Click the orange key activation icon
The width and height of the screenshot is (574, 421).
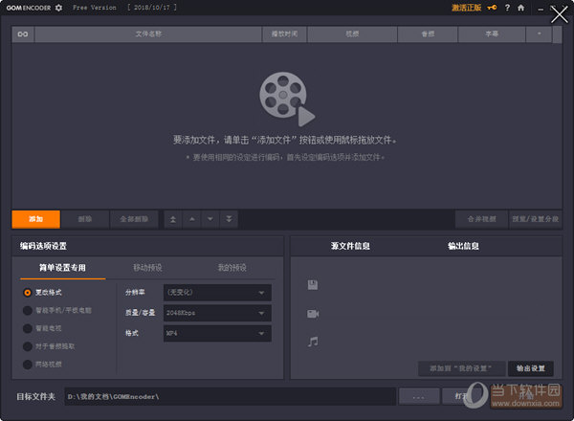coord(492,8)
